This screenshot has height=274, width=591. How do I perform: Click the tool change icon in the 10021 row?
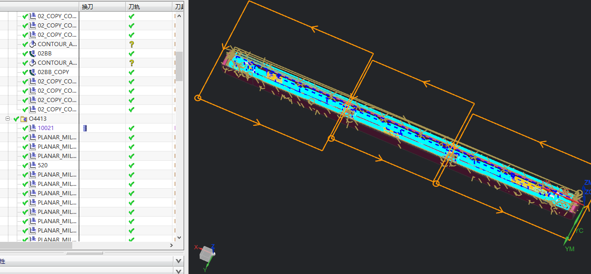(x=85, y=128)
